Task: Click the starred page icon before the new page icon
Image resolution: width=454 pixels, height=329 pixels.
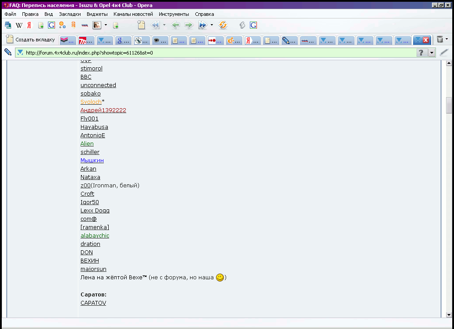Action: pos(116,26)
